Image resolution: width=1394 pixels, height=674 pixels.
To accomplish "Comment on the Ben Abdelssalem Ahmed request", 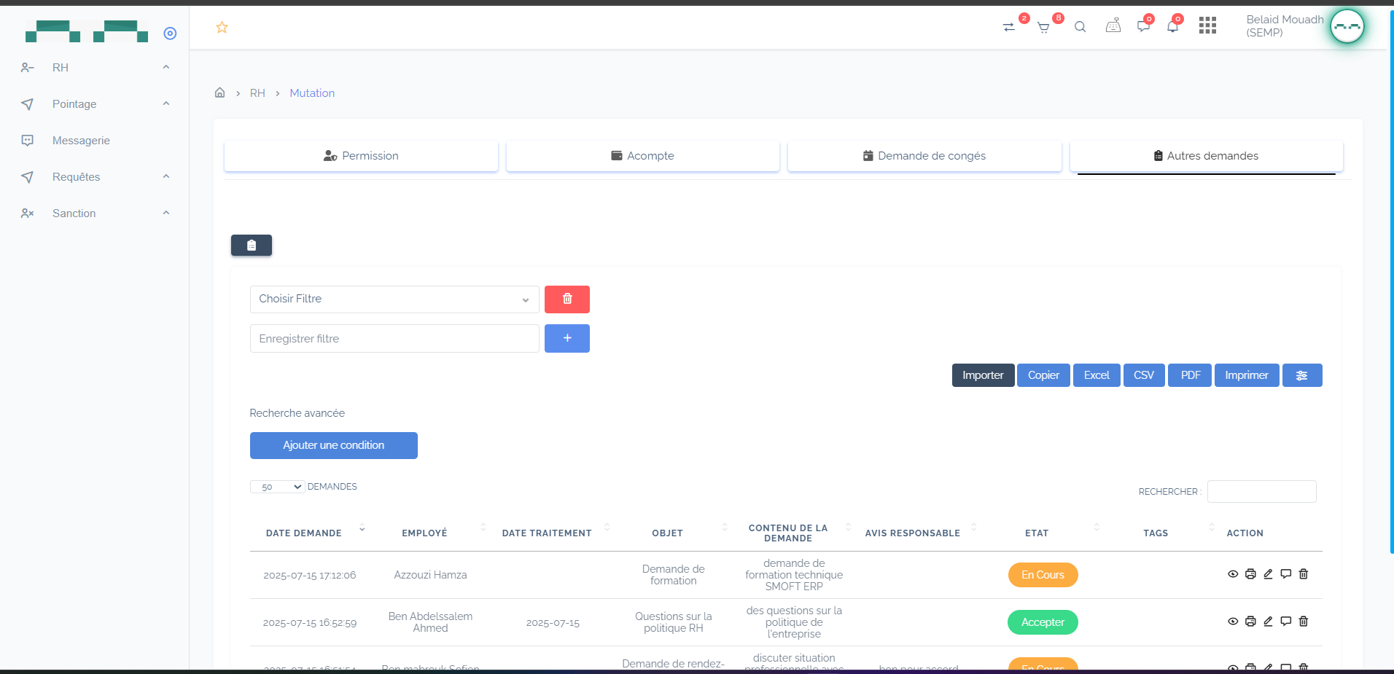I will point(1286,622).
